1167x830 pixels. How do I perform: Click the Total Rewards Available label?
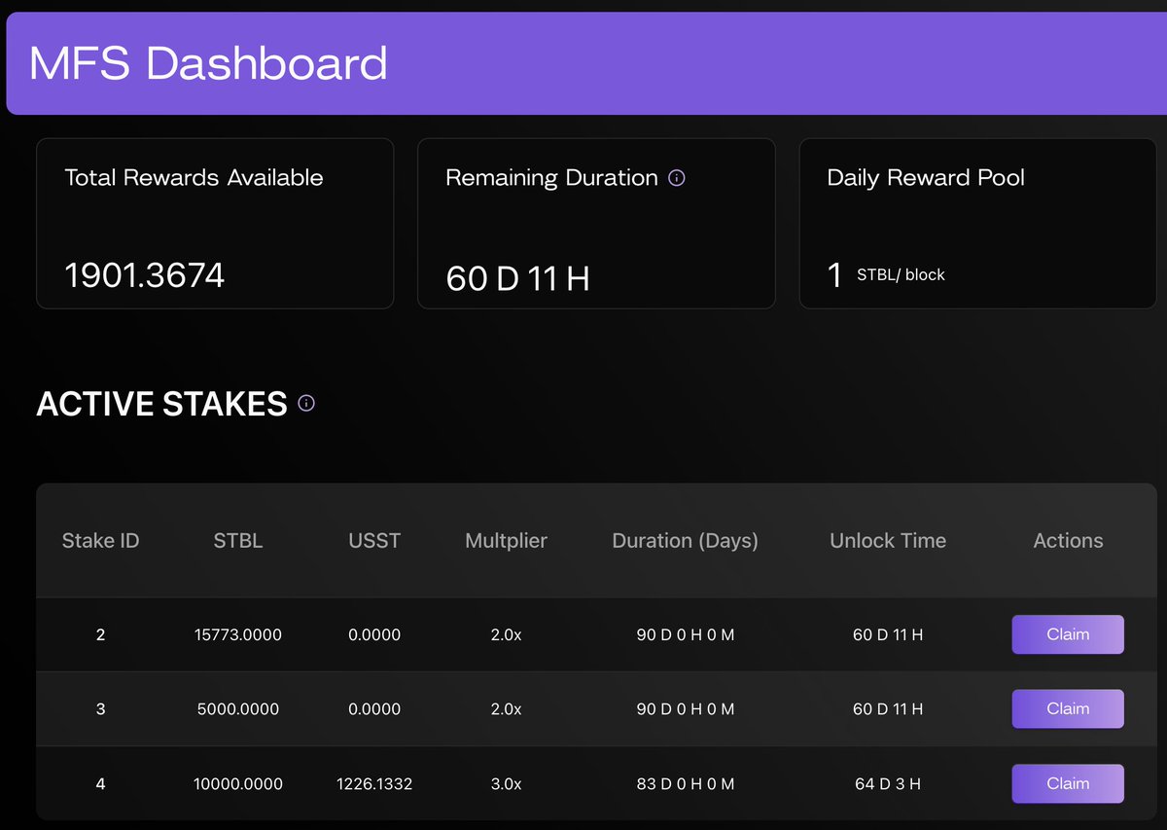click(194, 178)
